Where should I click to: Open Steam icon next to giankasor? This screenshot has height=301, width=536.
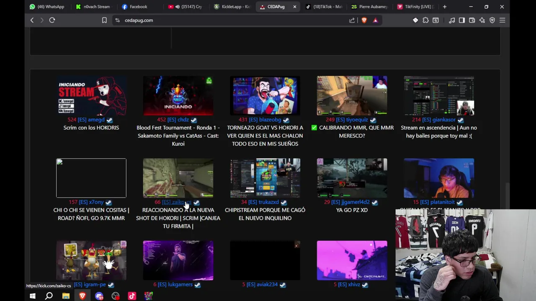(460, 120)
